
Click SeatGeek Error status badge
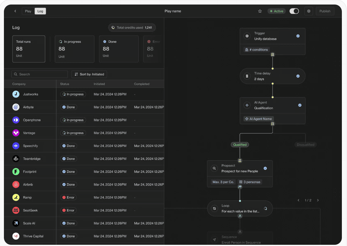(68, 210)
